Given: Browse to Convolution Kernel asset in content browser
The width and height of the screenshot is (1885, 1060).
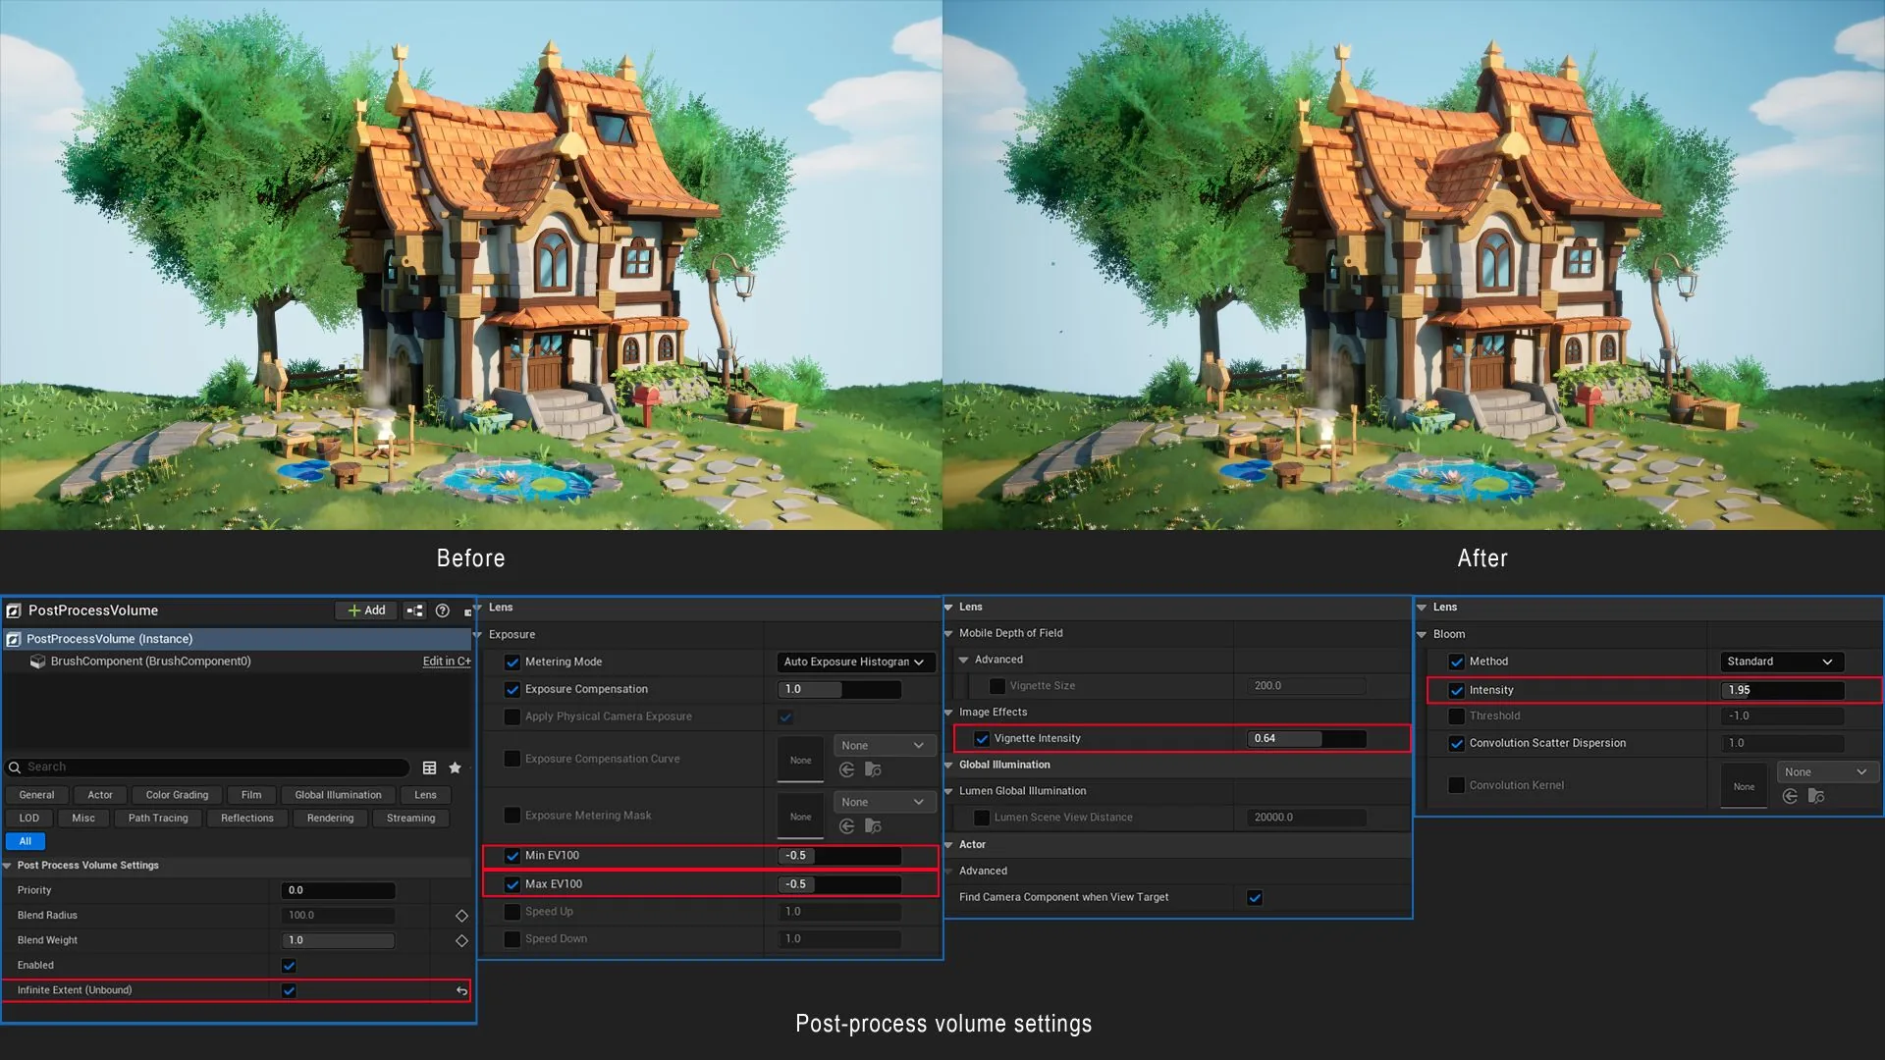Looking at the screenshot, I should coord(1816,797).
